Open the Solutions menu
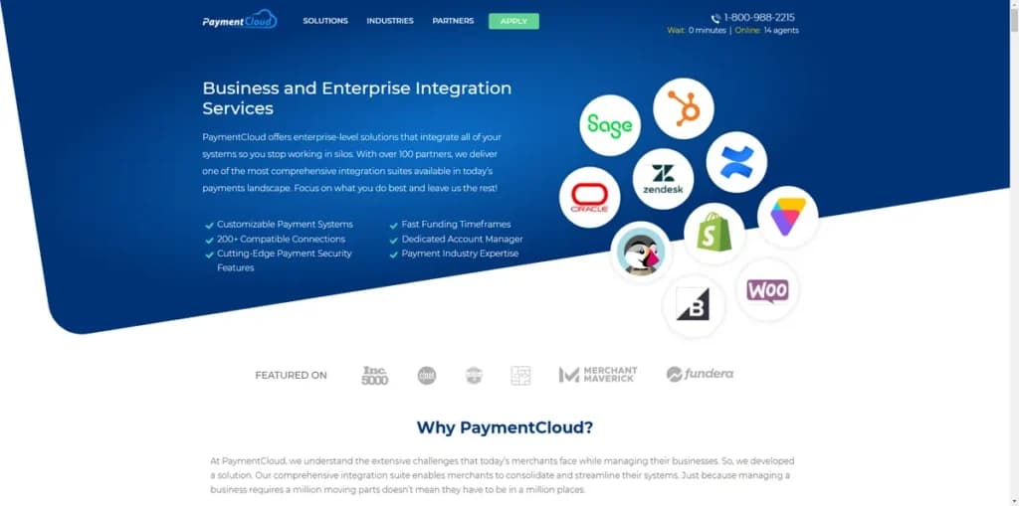This screenshot has width=1019, height=506. point(325,21)
